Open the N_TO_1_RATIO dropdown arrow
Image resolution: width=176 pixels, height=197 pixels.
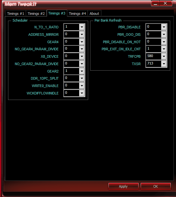82,27
